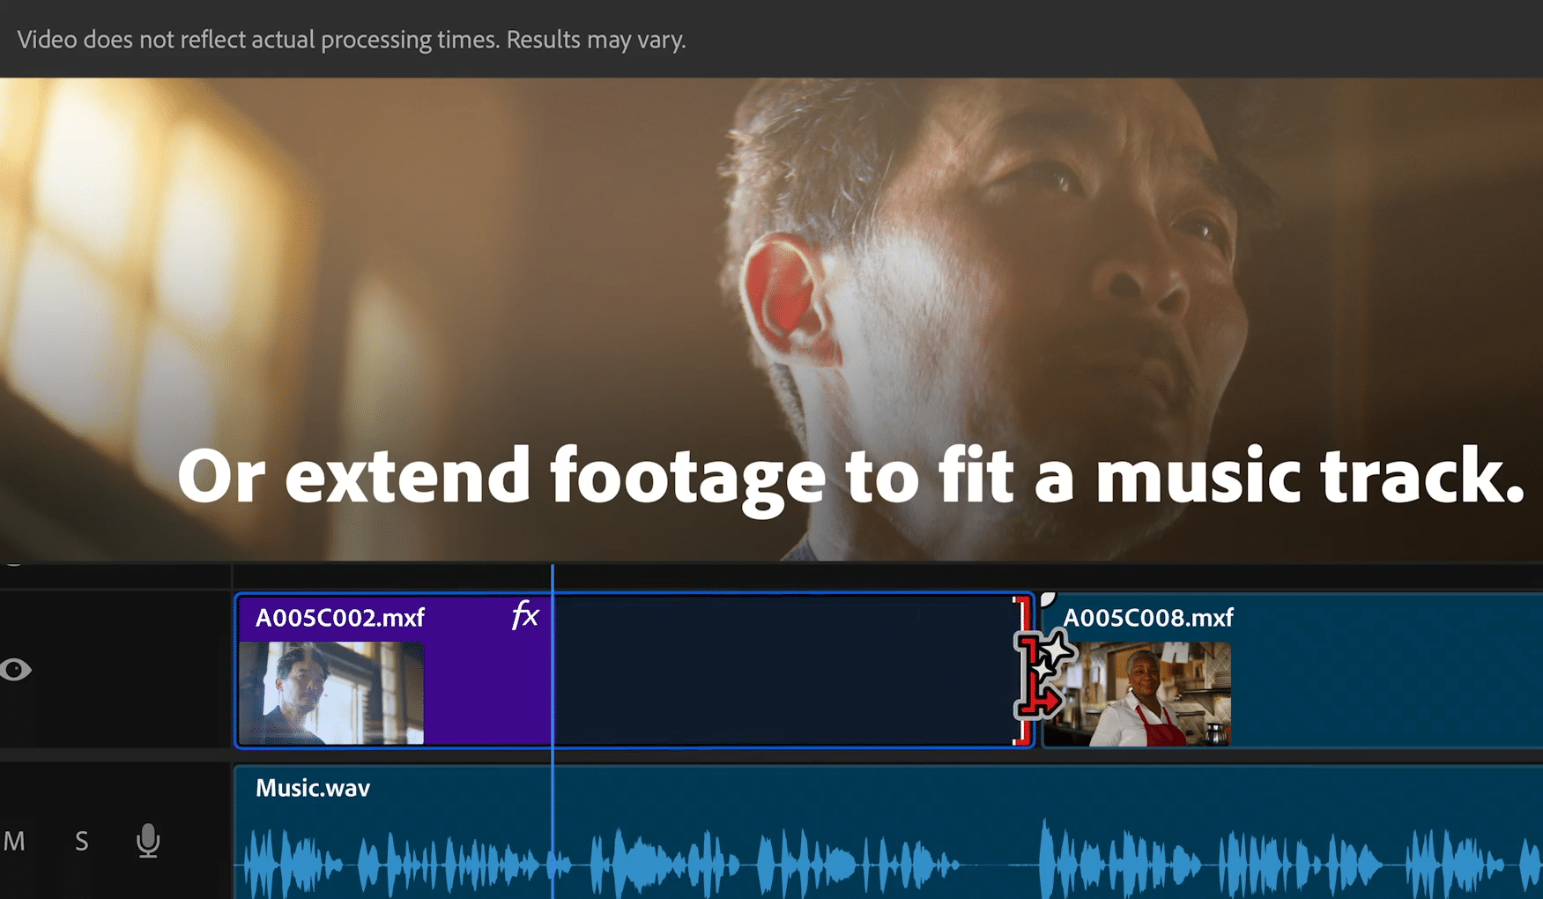The width and height of the screenshot is (1543, 899).
Task: Solo the Music.wav audio track
Action: (x=82, y=842)
